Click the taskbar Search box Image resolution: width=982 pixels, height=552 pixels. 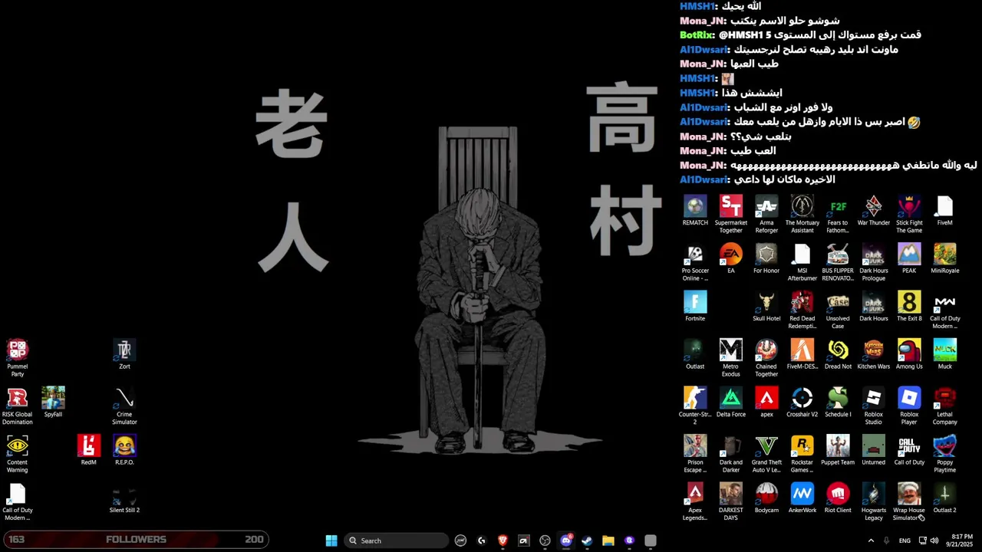394,540
